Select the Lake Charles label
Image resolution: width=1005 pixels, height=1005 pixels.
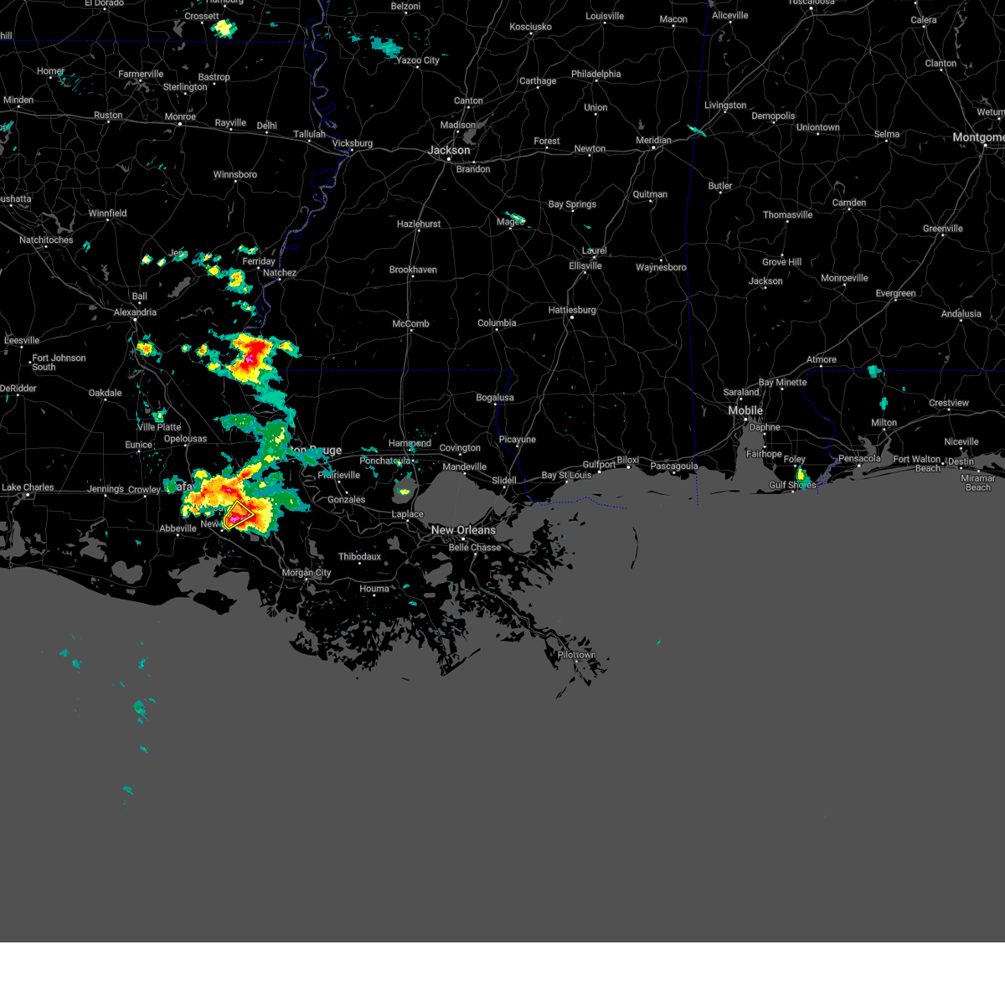(28, 487)
